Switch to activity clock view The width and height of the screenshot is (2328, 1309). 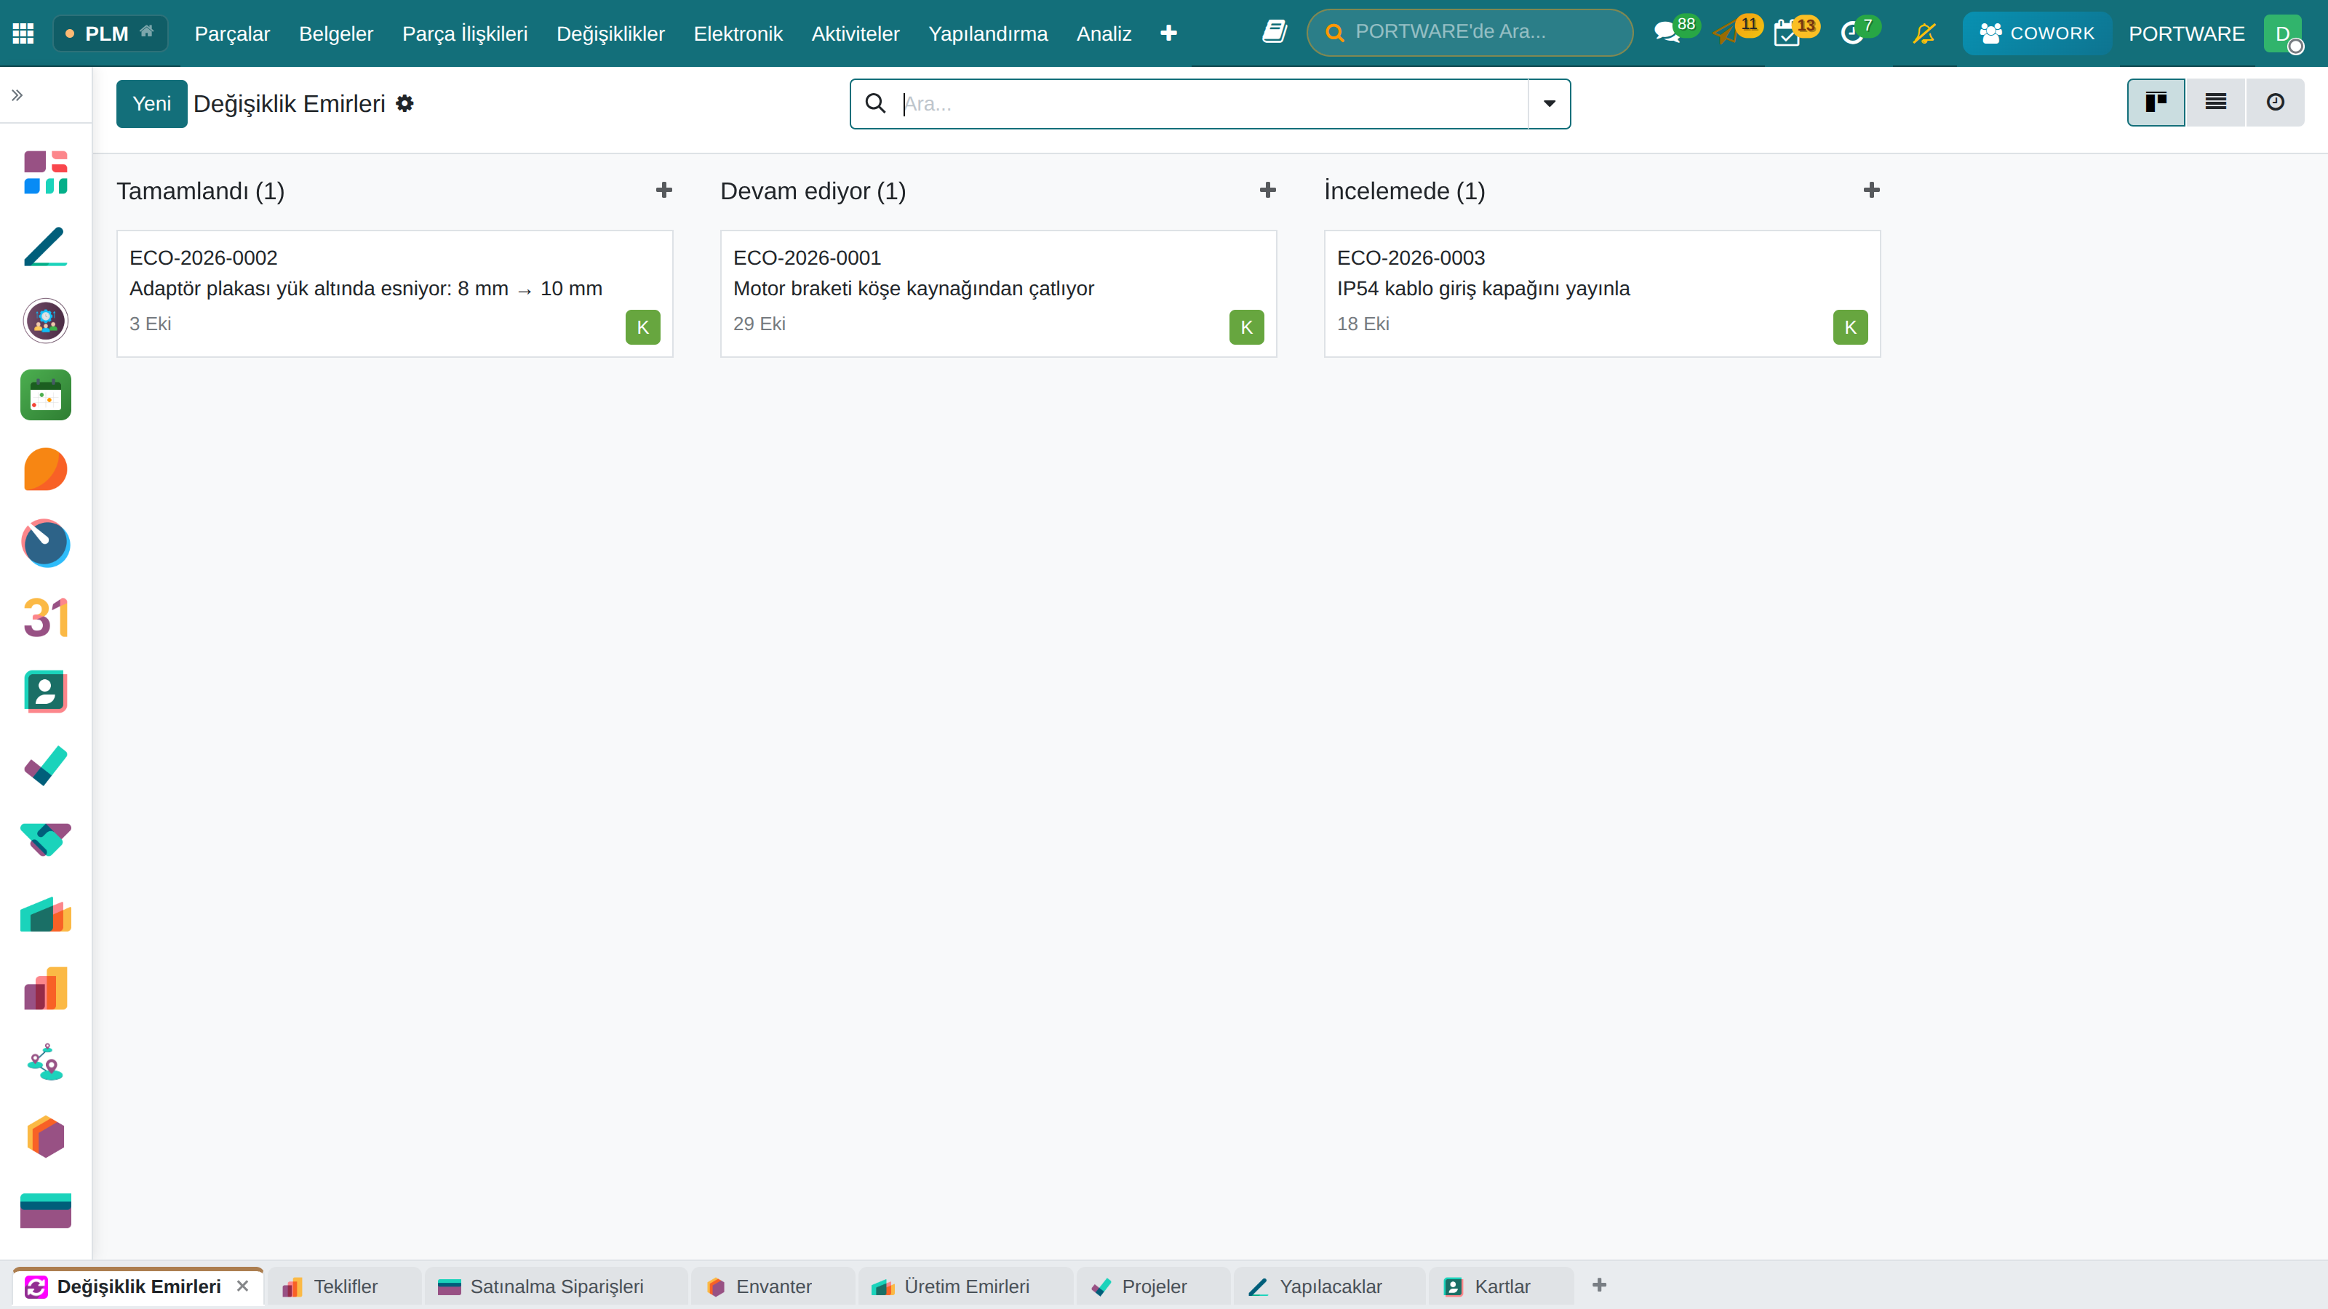point(2275,102)
